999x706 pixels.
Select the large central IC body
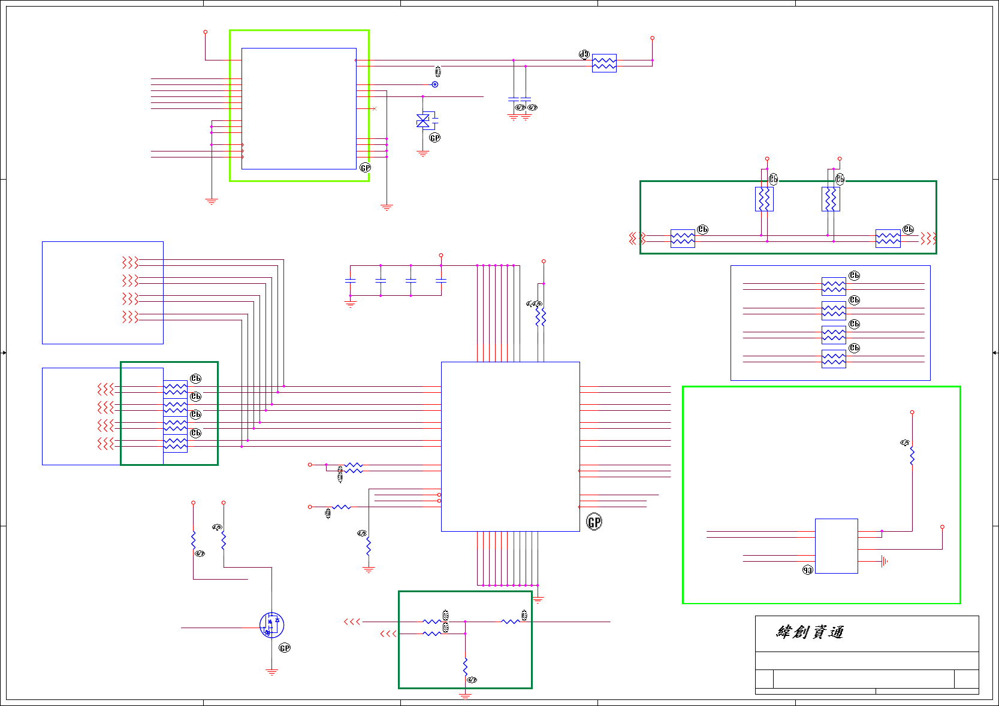[x=511, y=447]
